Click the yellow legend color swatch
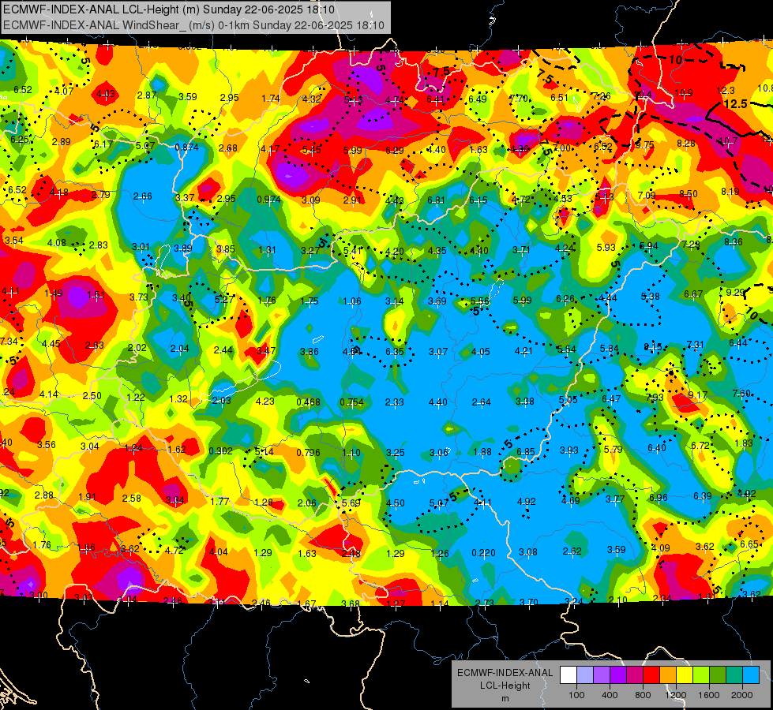773x710 pixels. pyautogui.click(x=685, y=675)
